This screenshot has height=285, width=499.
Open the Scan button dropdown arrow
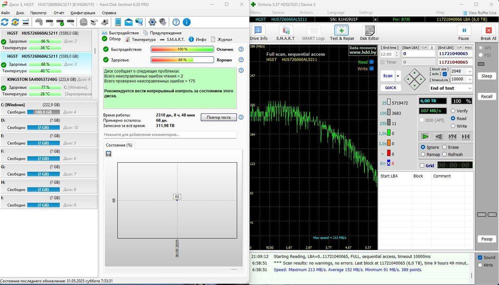pyautogui.click(x=397, y=76)
